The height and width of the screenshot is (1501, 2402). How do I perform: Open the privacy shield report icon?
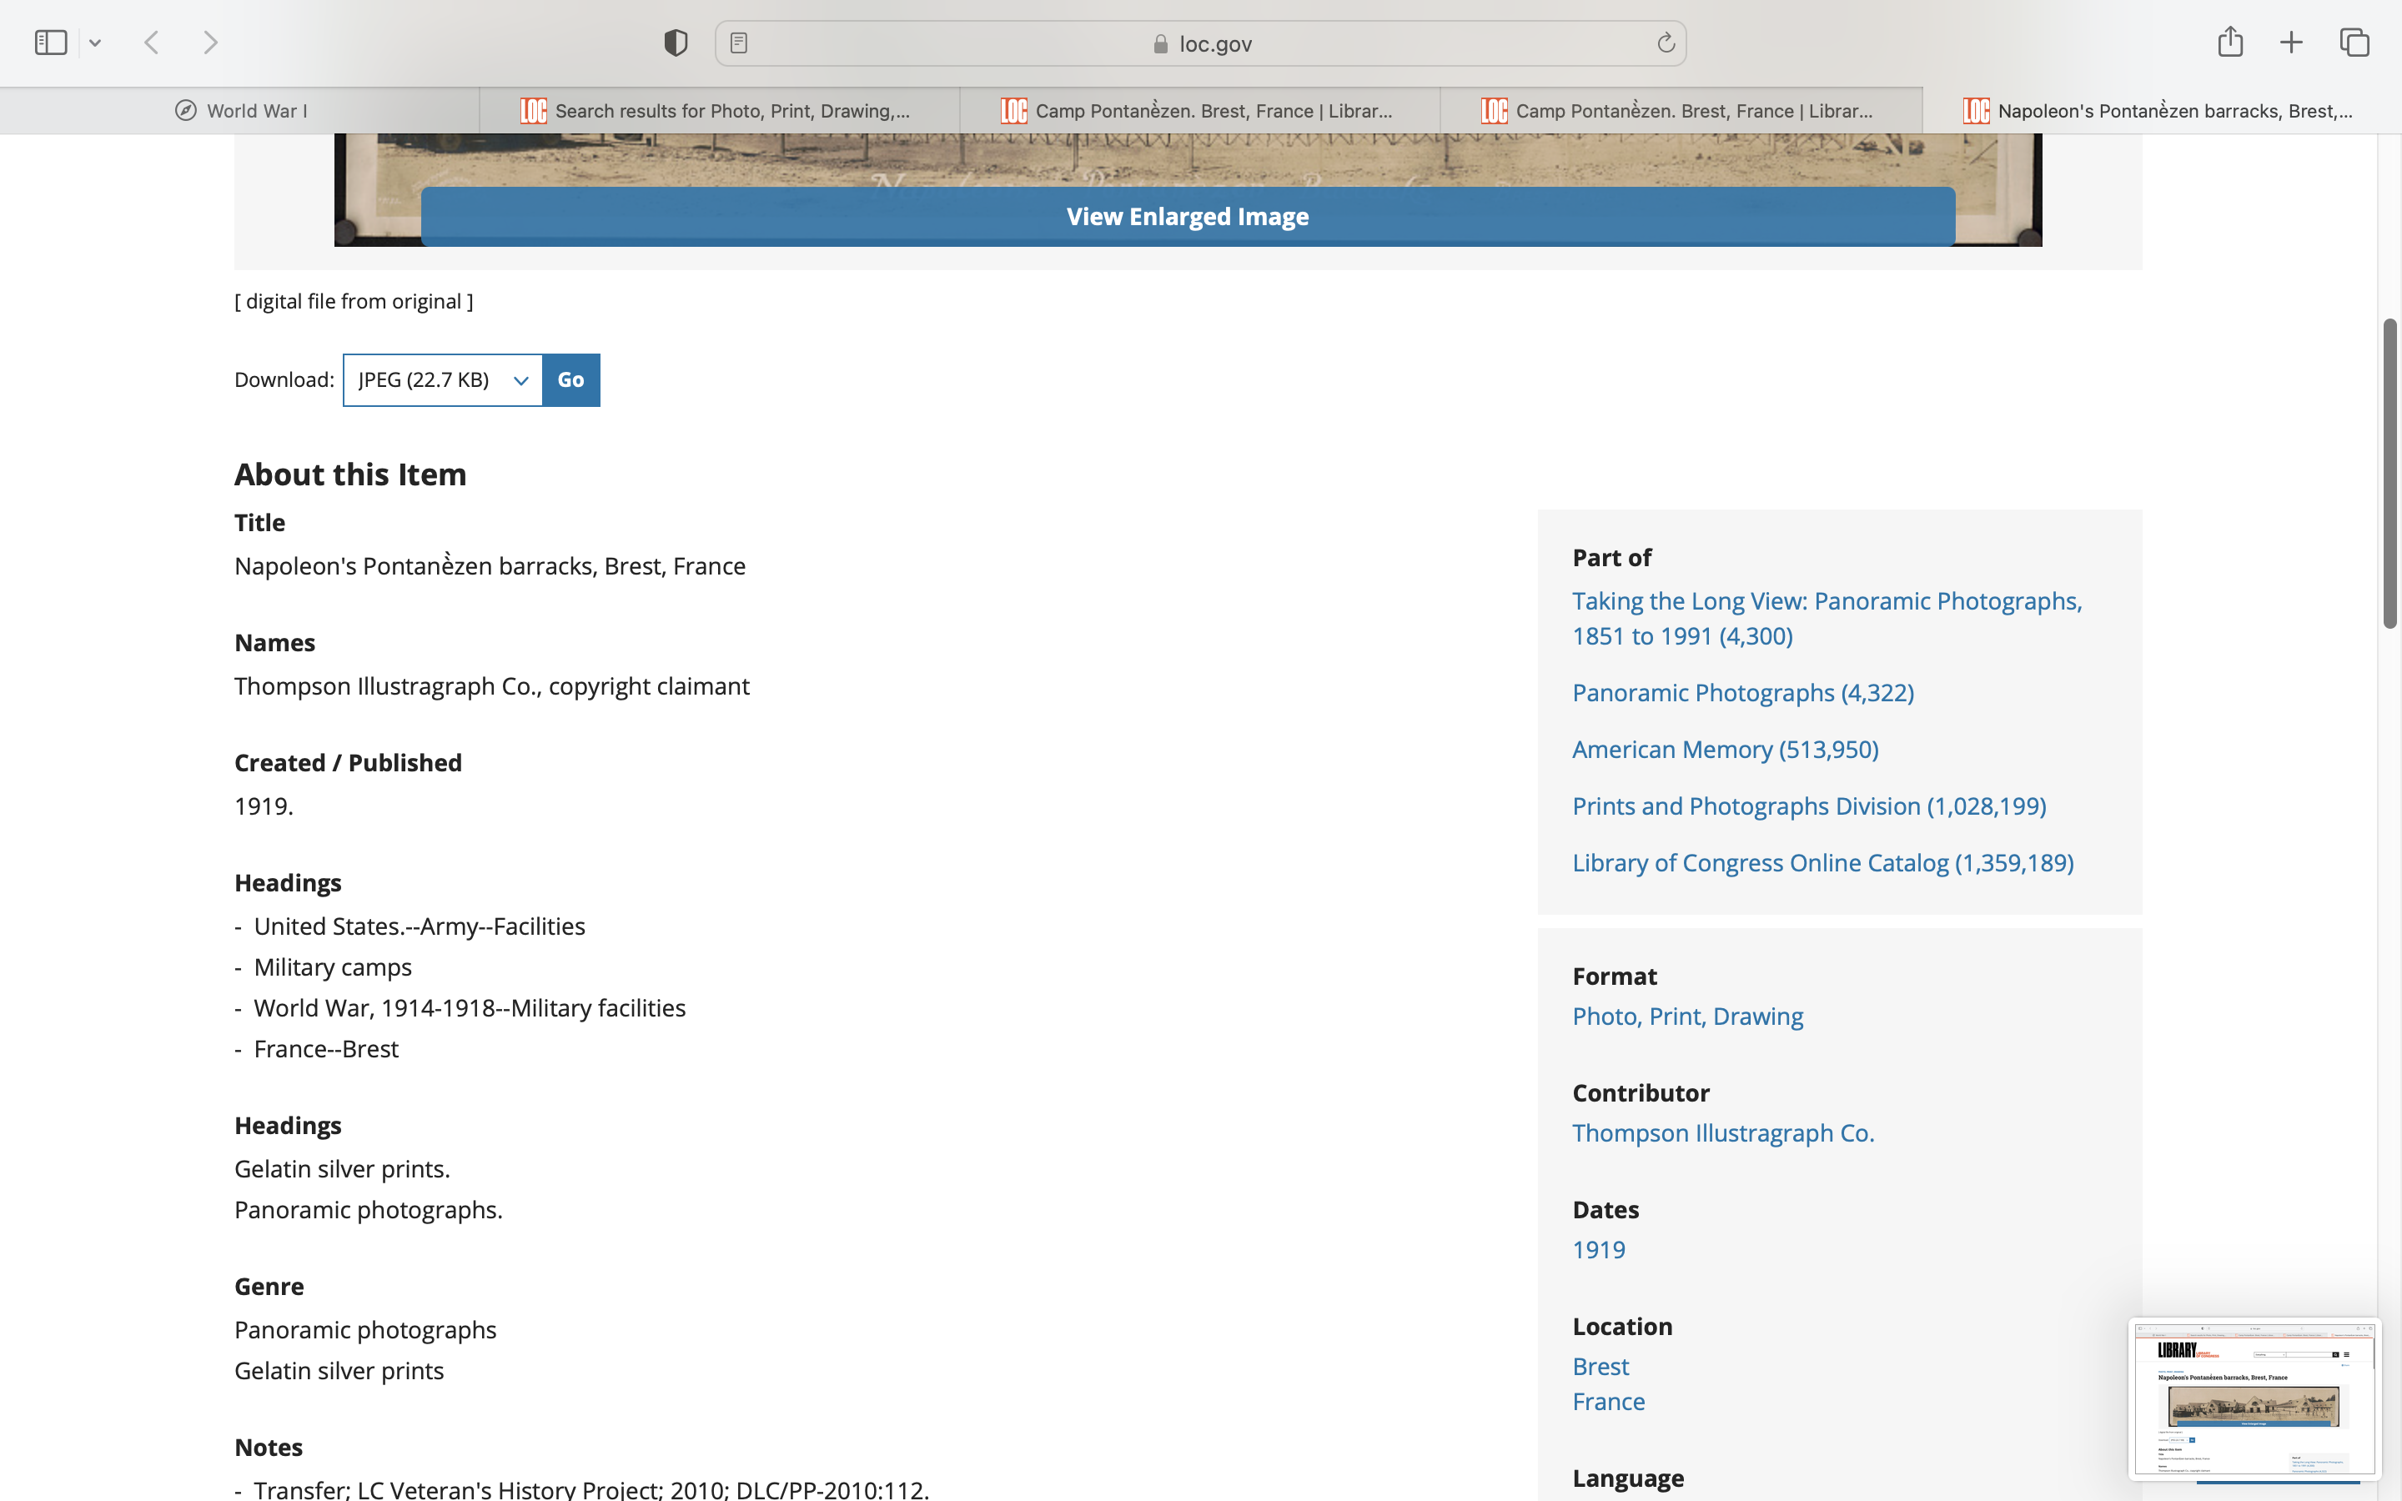click(x=676, y=43)
